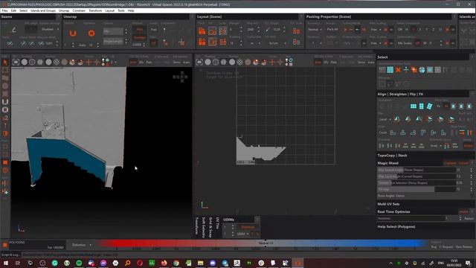Click the Unwrap U icon
476x268 pixels.
pos(73,33)
